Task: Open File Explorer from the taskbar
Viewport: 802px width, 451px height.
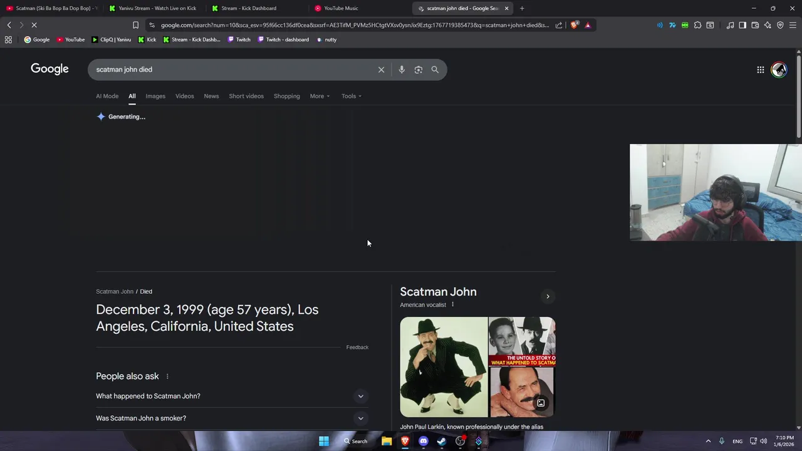Action: point(387,441)
